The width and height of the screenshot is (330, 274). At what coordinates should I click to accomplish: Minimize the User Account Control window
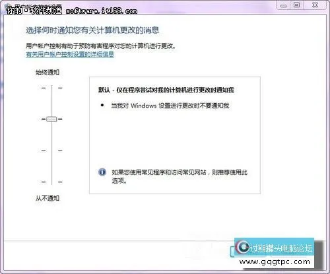[x=284, y=5]
